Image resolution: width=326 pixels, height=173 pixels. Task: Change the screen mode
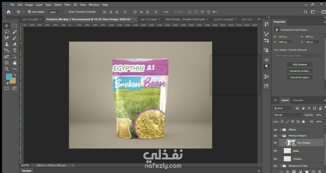(15, 88)
